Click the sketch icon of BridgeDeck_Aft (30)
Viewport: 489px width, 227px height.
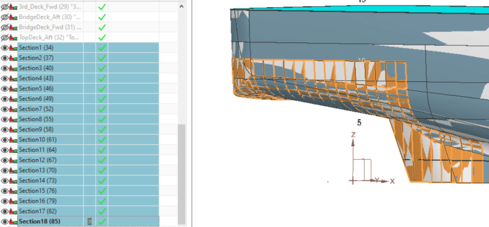[13, 17]
